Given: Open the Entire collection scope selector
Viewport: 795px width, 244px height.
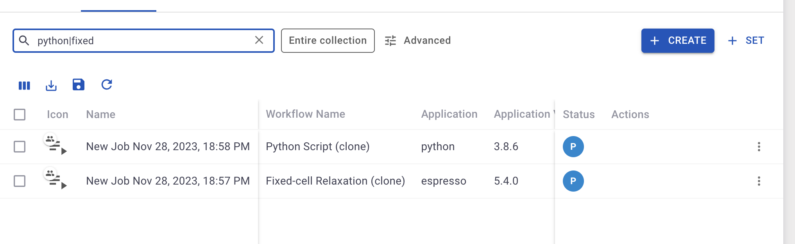Looking at the screenshot, I should tap(328, 41).
